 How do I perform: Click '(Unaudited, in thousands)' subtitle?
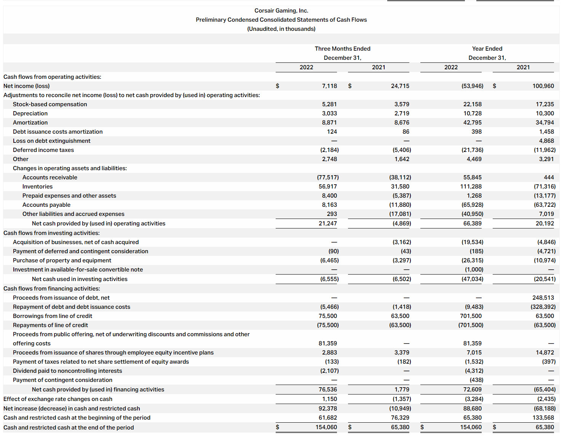(281, 29)
